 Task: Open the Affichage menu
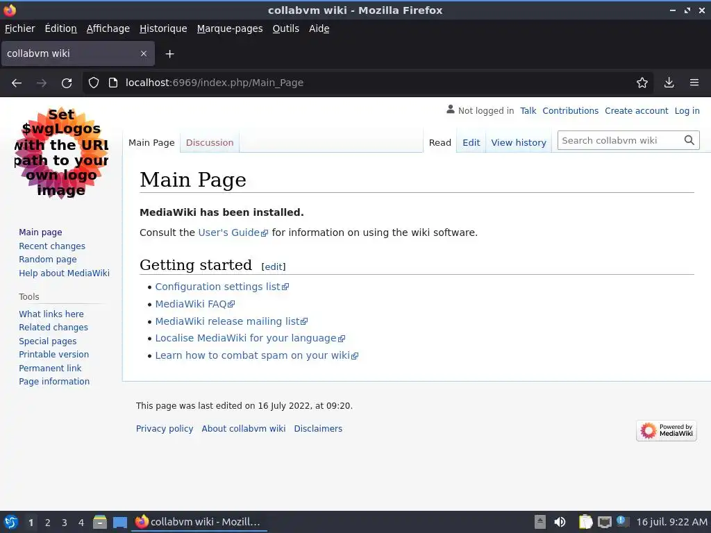click(x=108, y=28)
